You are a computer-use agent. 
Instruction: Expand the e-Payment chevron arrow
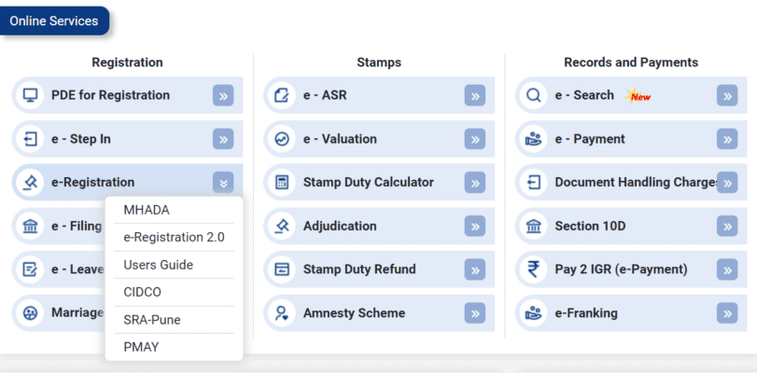(727, 139)
